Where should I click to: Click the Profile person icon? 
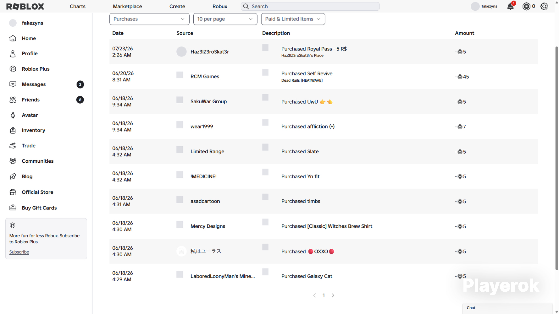tap(13, 54)
